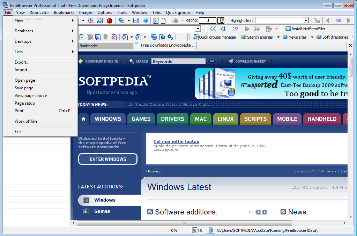
Task: Toggle the highlighter marker button
Action: tap(155, 21)
